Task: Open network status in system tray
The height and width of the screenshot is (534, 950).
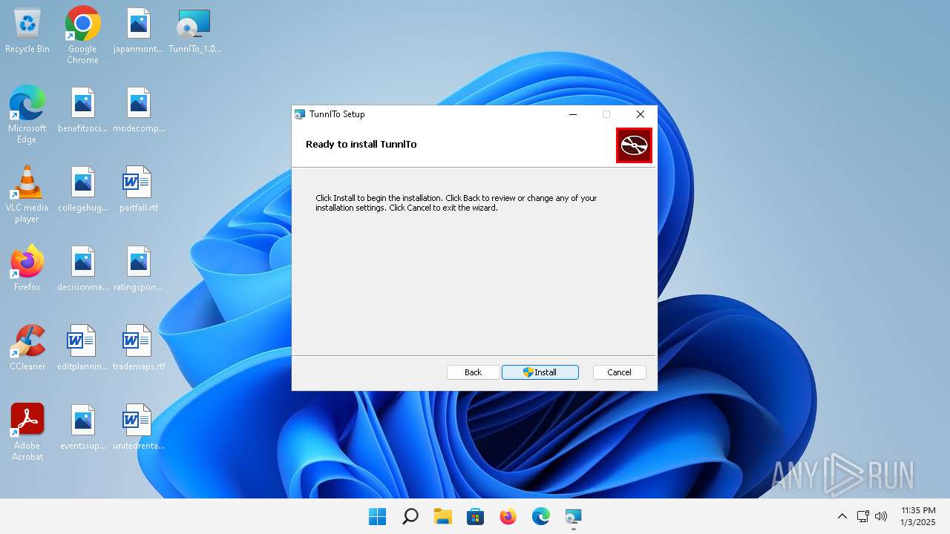Action: coord(863,516)
